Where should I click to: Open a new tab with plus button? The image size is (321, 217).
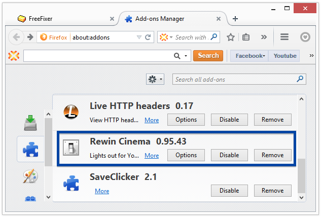[x=235, y=19]
